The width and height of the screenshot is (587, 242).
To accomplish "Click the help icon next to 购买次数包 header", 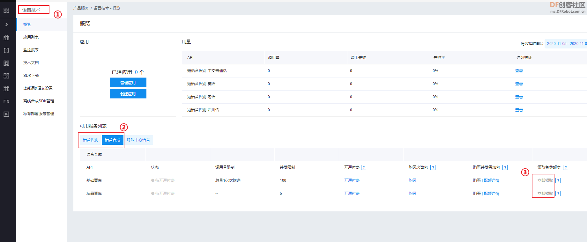I will (433, 167).
